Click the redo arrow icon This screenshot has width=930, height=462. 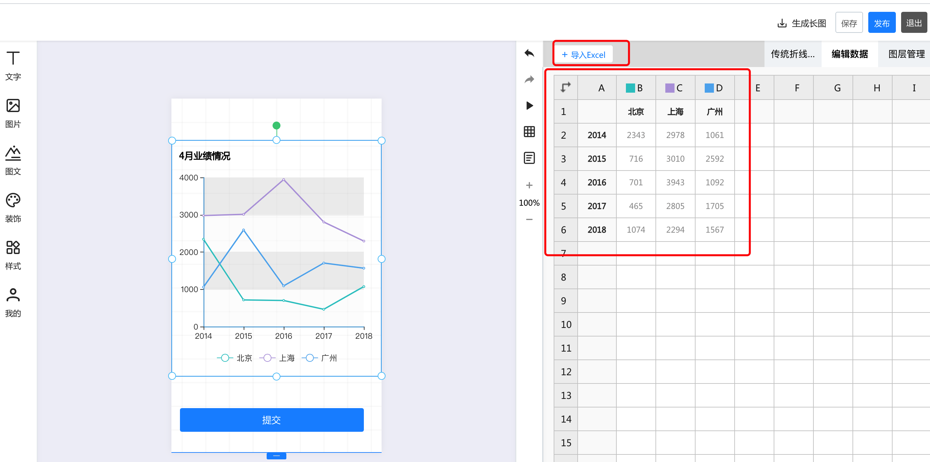tap(529, 80)
